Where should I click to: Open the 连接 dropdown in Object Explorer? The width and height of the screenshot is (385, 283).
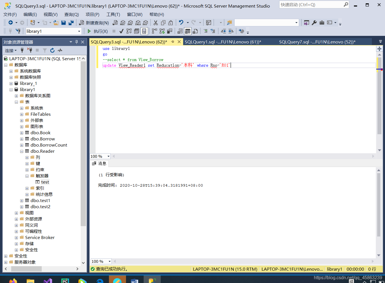(11, 50)
